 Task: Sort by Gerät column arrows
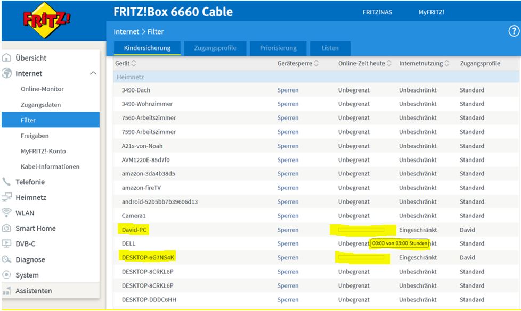point(134,63)
